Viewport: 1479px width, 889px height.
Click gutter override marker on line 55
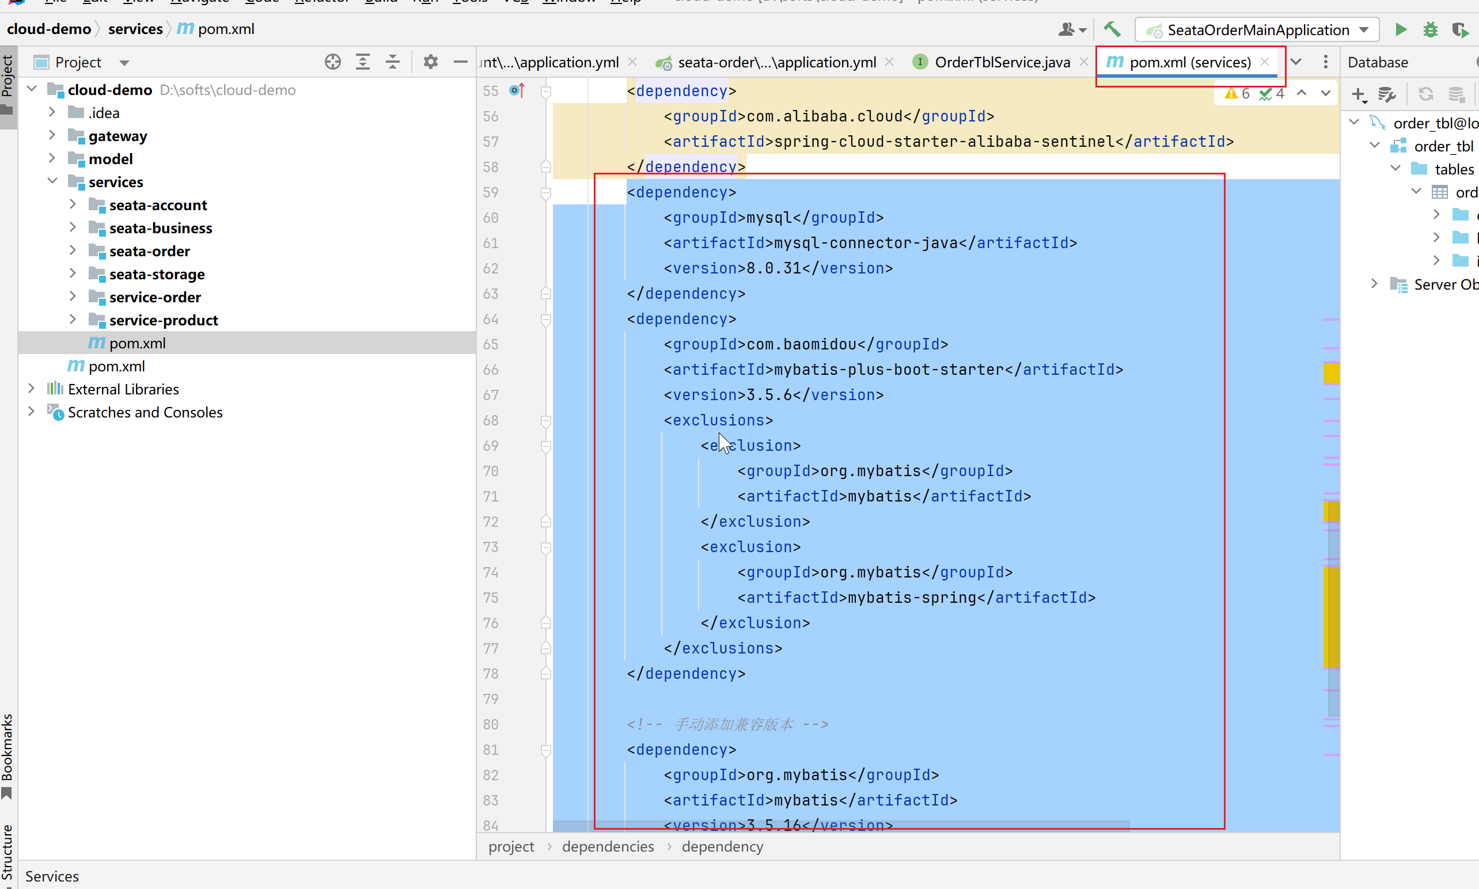517,90
